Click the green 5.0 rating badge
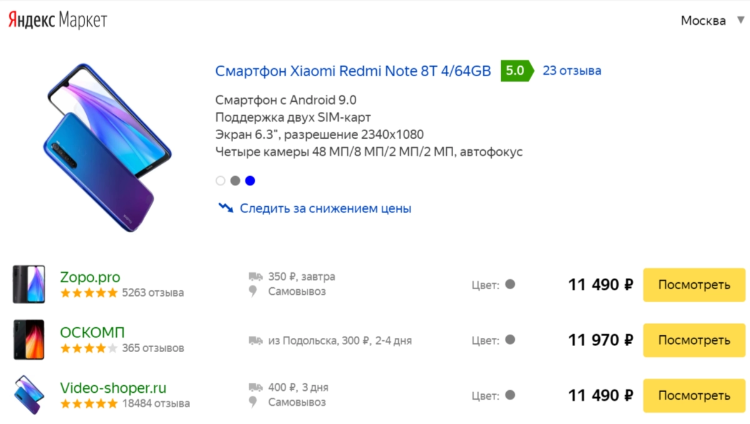 click(516, 71)
